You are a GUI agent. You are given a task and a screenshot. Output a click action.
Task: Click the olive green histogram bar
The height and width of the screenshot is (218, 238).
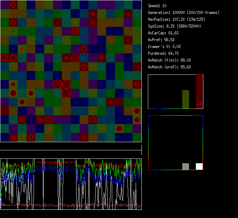tap(186, 99)
